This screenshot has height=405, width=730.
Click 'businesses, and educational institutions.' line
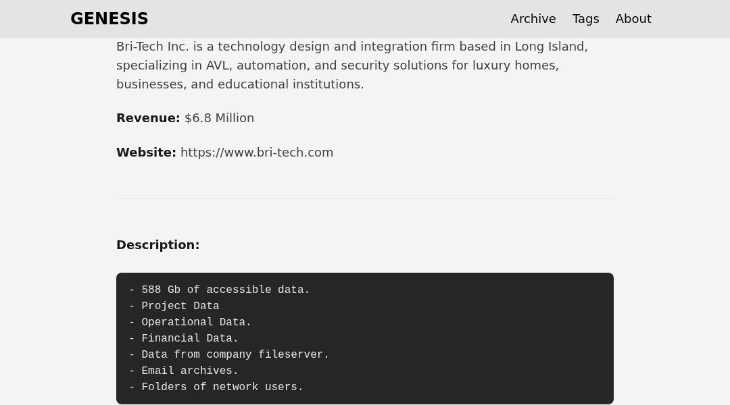click(240, 84)
